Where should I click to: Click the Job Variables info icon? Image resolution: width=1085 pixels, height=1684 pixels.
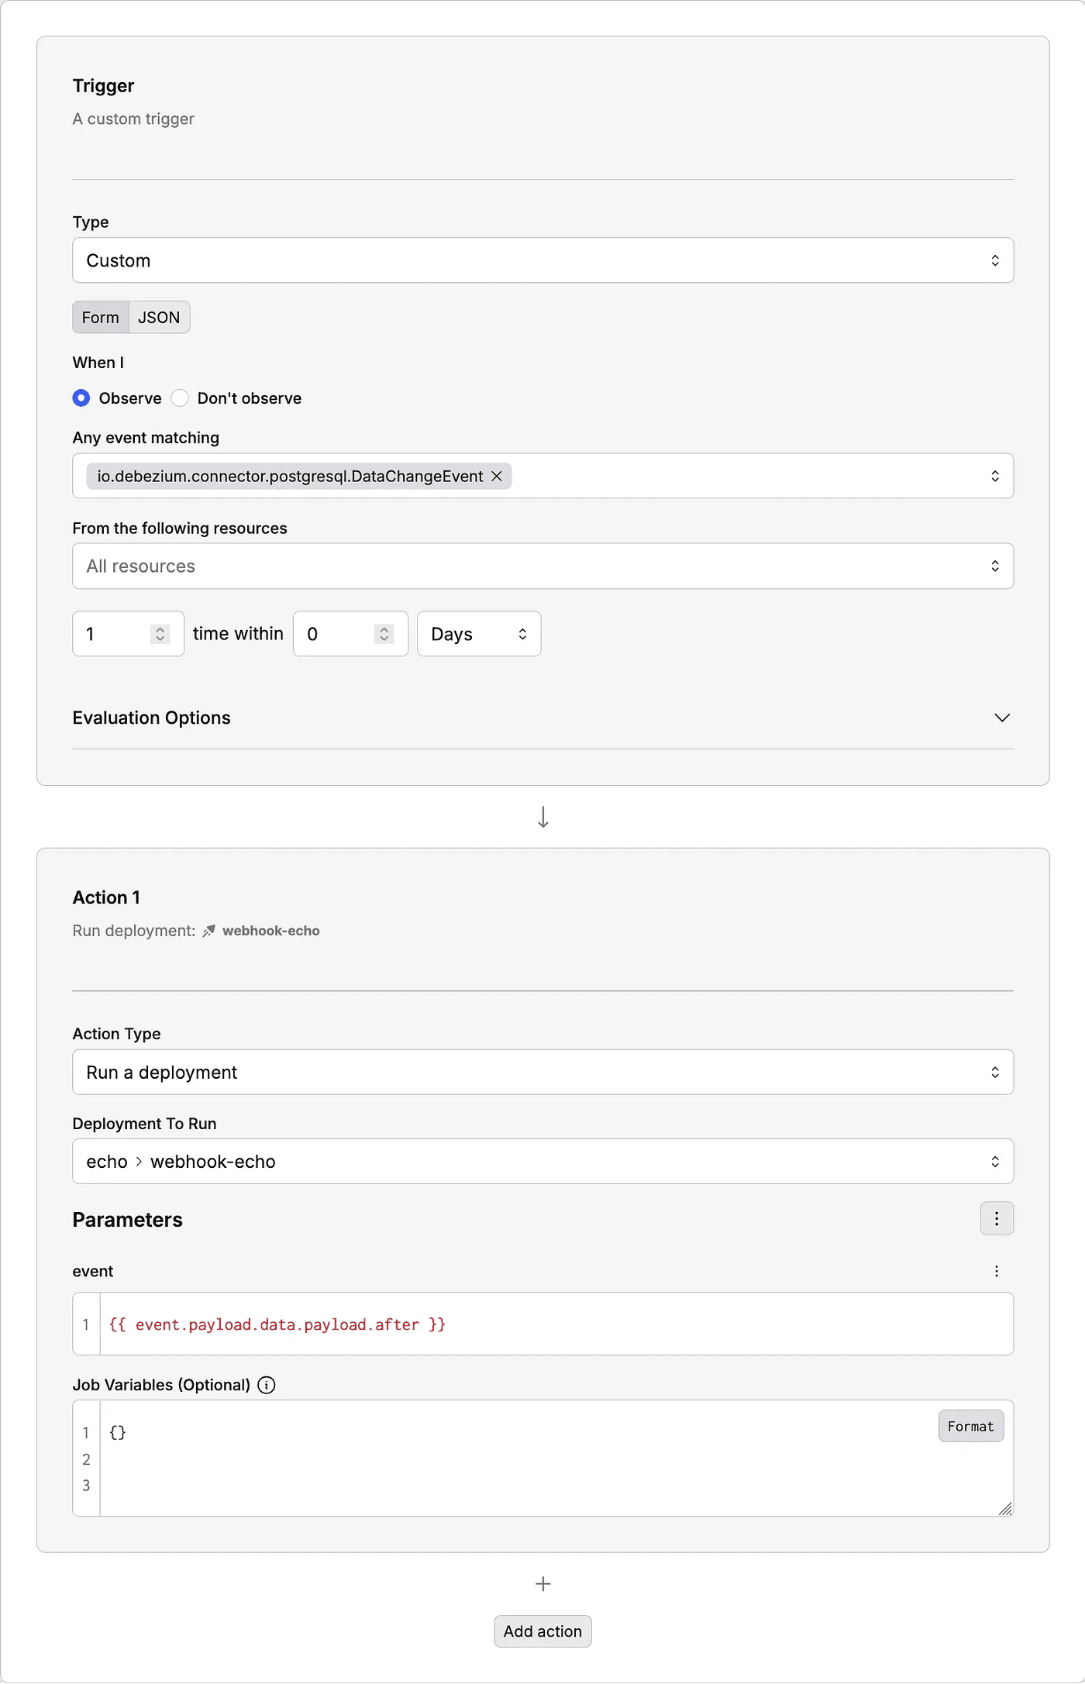click(267, 1386)
